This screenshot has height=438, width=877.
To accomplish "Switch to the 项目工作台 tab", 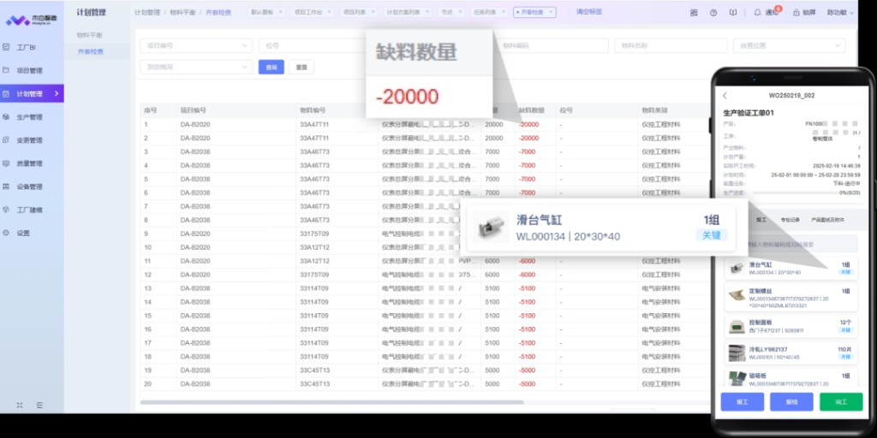I will (308, 12).
